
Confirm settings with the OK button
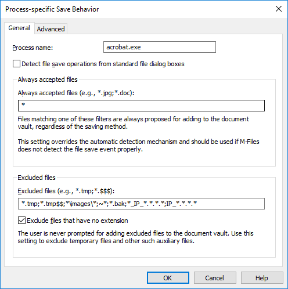coord(168,278)
